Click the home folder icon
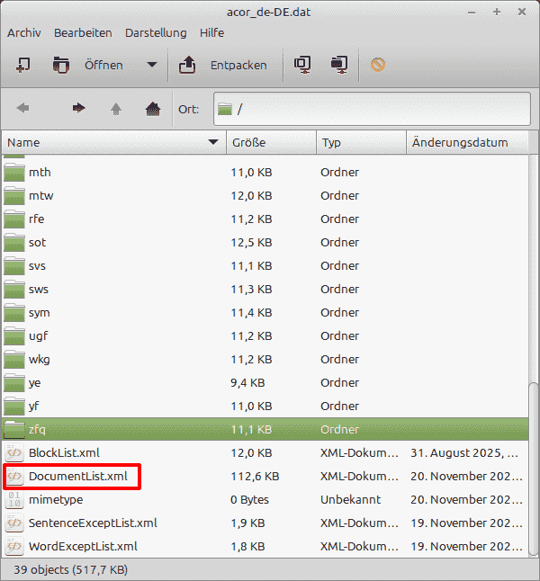The height and width of the screenshot is (581, 540). 152,109
